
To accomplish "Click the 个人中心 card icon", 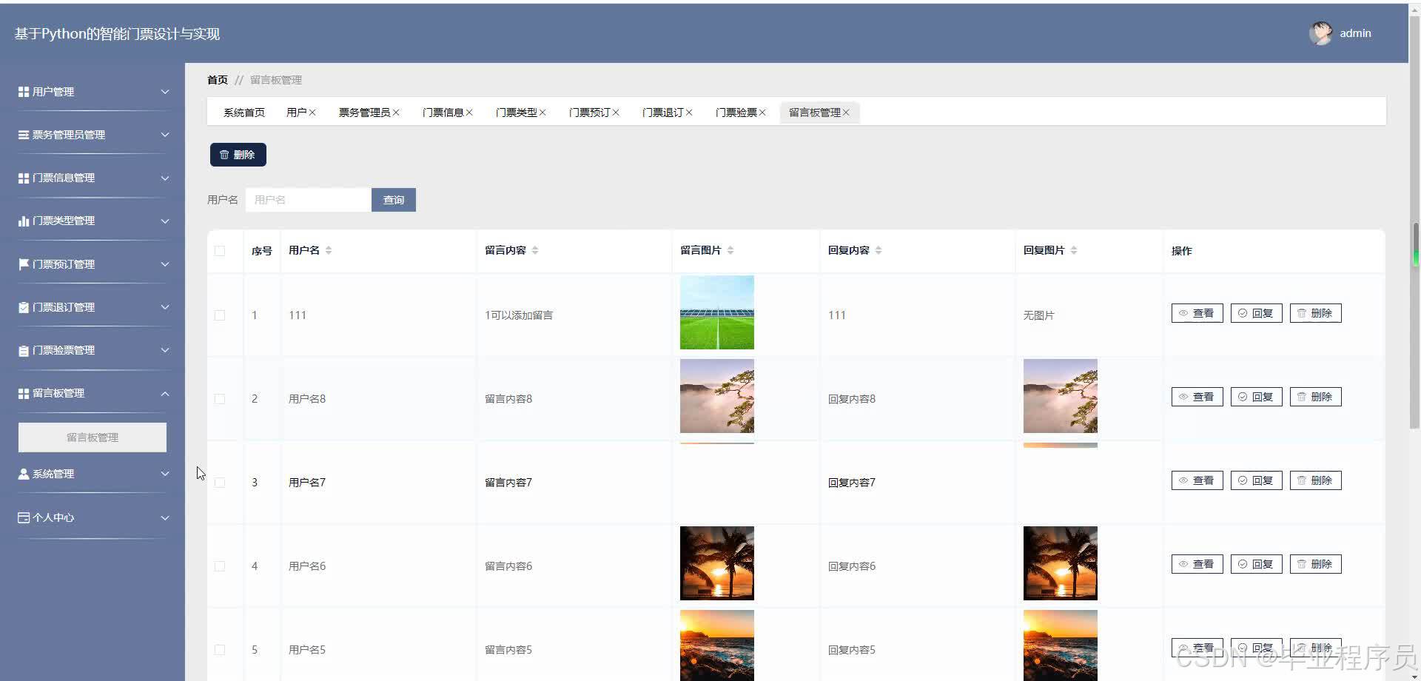I will (x=24, y=517).
